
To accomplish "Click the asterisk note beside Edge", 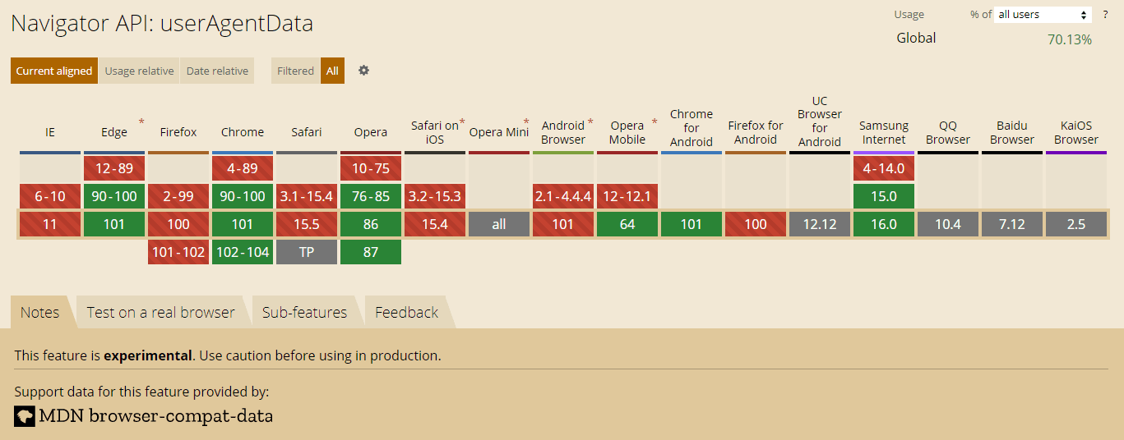I will [x=141, y=122].
